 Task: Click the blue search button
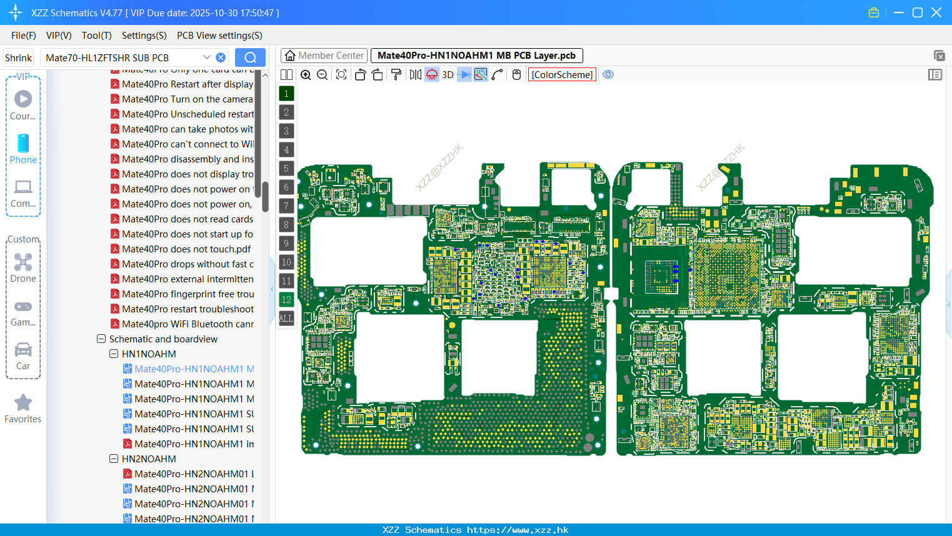pyautogui.click(x=250, y=57)
